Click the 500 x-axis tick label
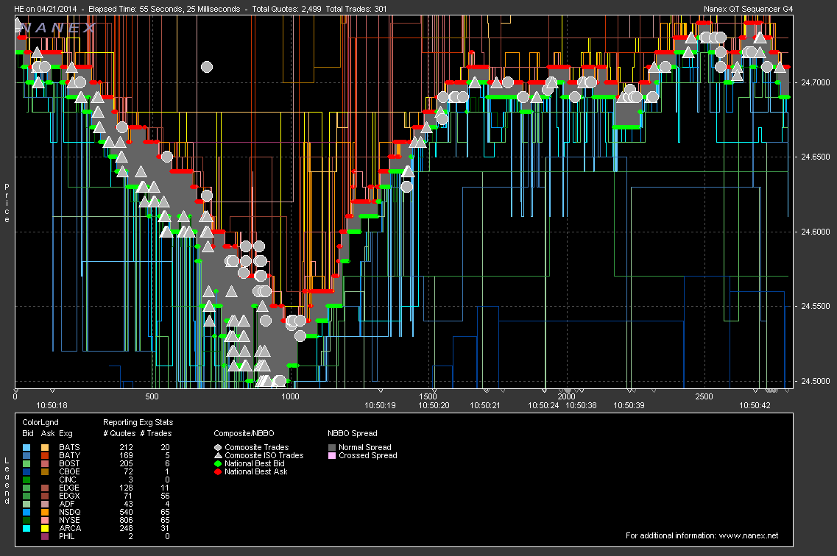Viewport: 837px width, 556px height. (x=152, y=396)
